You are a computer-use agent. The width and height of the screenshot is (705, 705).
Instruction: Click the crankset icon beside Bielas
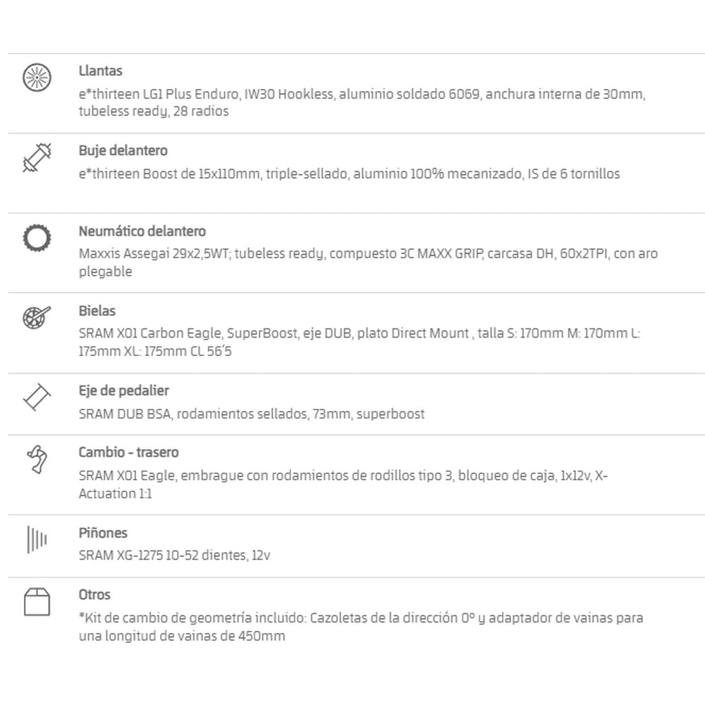coord(37,317)
